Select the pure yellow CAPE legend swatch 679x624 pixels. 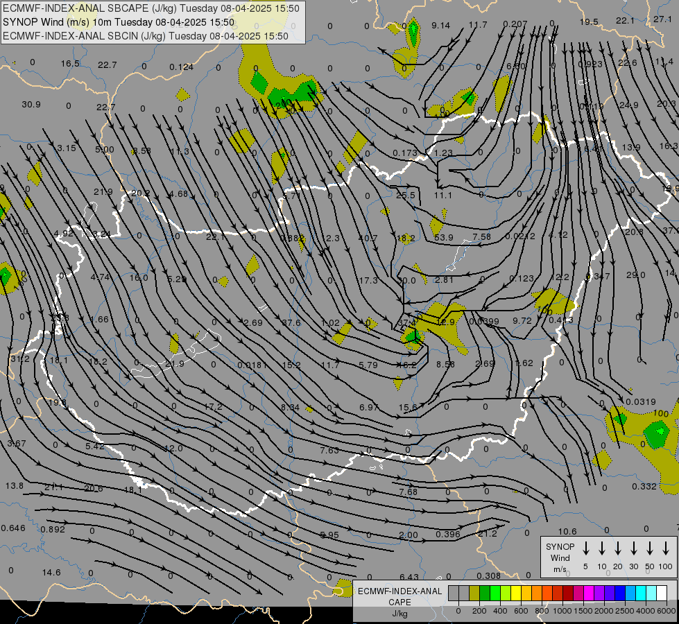(x=516, y=593)
